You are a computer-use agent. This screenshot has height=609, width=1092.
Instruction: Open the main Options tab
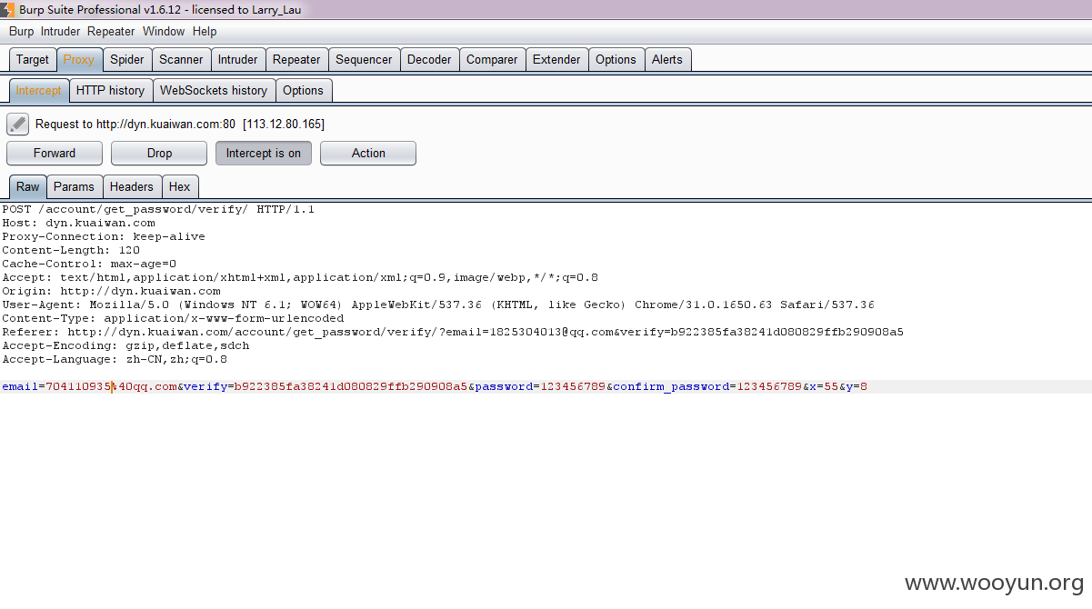(616, 60)
